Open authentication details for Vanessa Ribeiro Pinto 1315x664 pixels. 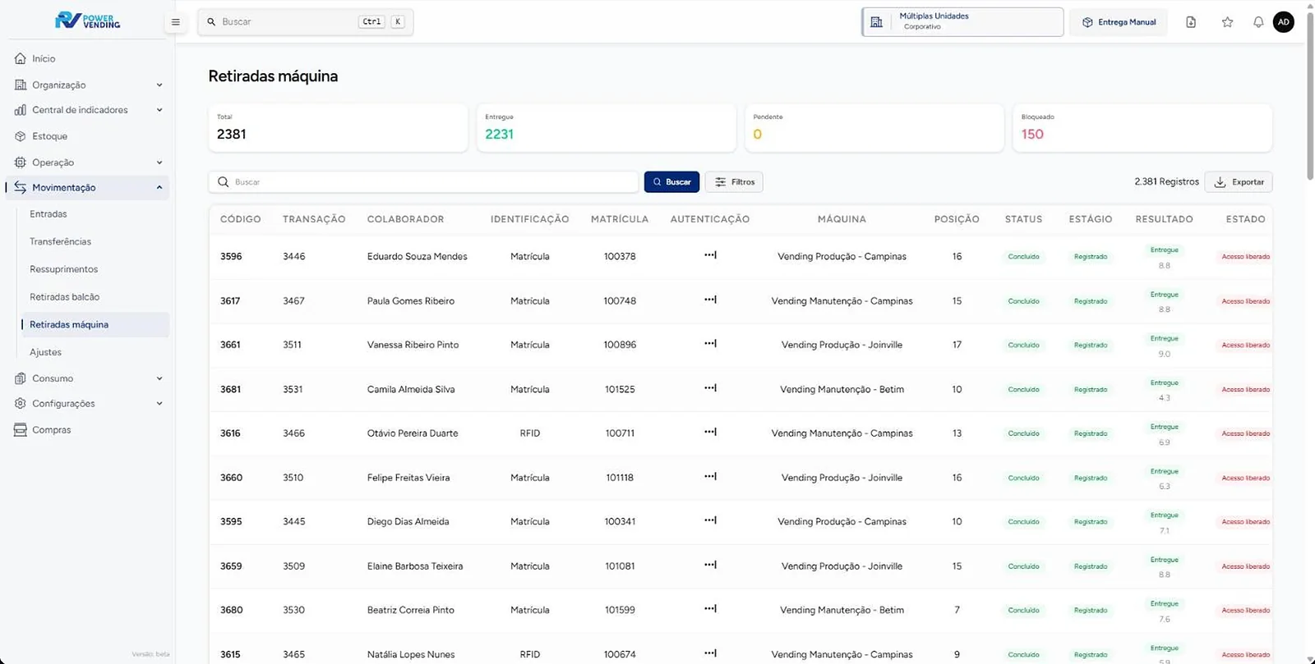click(710, 344)
